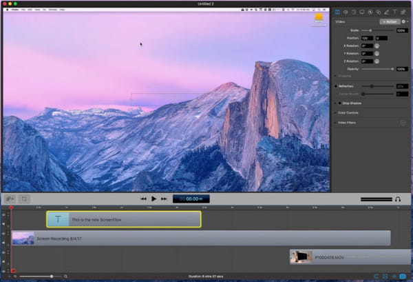Click the P1000408.MOV clip thumbnail
Screen dimensions: 413x282
pos(301,257)
